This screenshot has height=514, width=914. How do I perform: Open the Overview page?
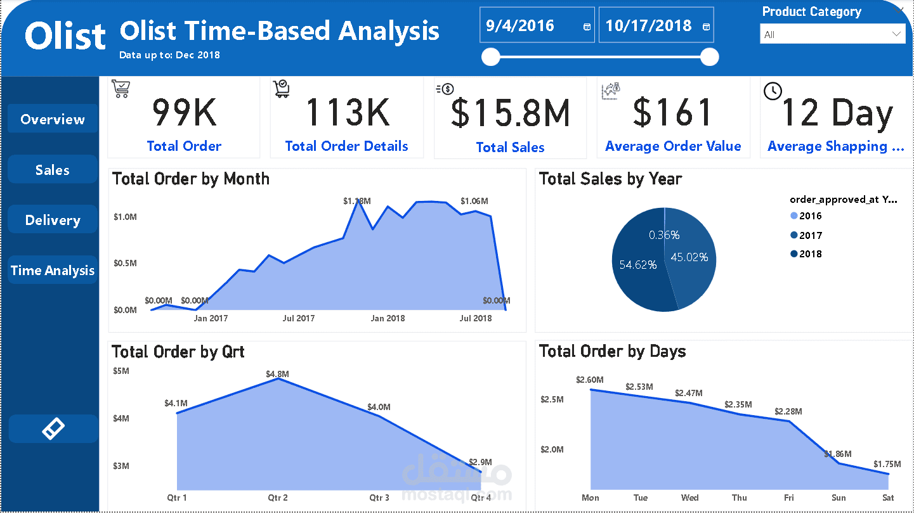pyautogui.click(x=53, y=119)
